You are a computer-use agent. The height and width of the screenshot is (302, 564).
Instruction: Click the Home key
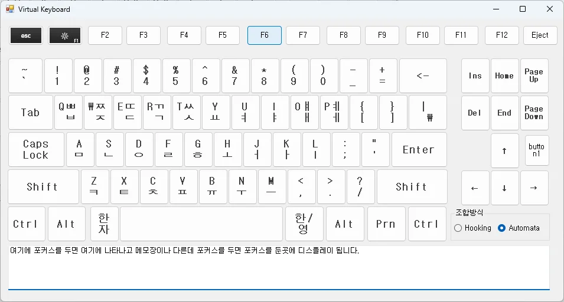point(505,75)
